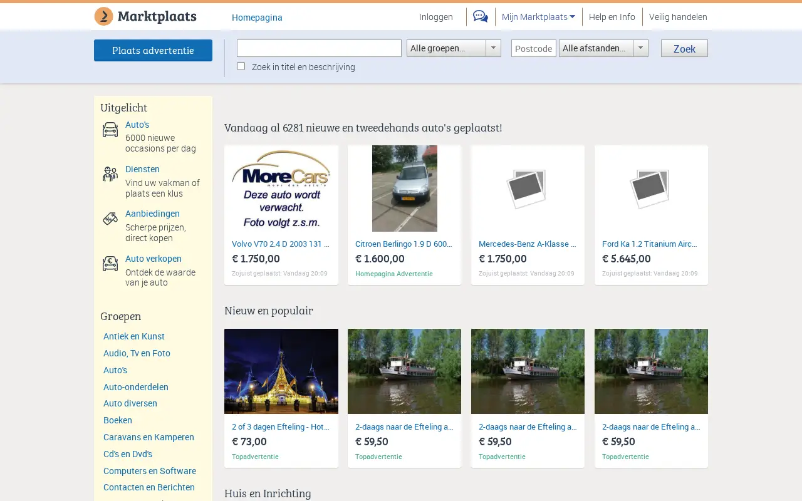Open the Citroen Berlingo 1.9 D listing title
The width and height of the screenshot is (802, 501).
coord(404,244)
